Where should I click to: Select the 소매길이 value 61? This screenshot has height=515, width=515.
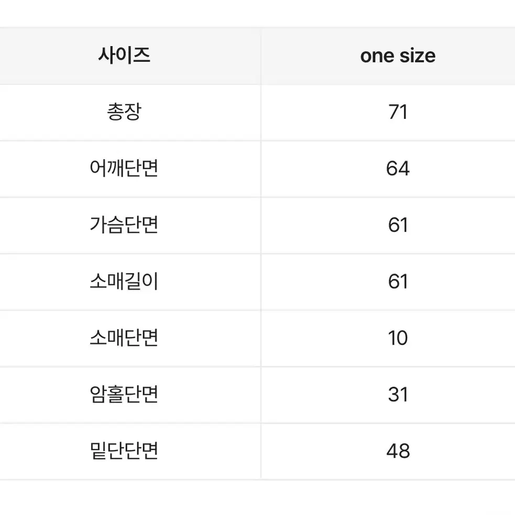398,281
